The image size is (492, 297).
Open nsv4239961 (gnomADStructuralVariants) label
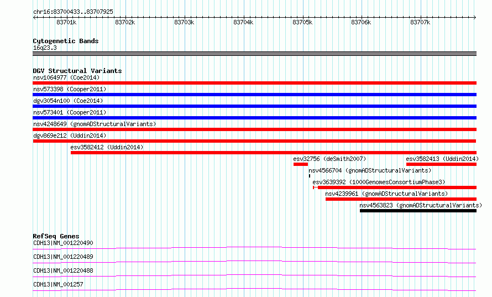pos(386,194)
